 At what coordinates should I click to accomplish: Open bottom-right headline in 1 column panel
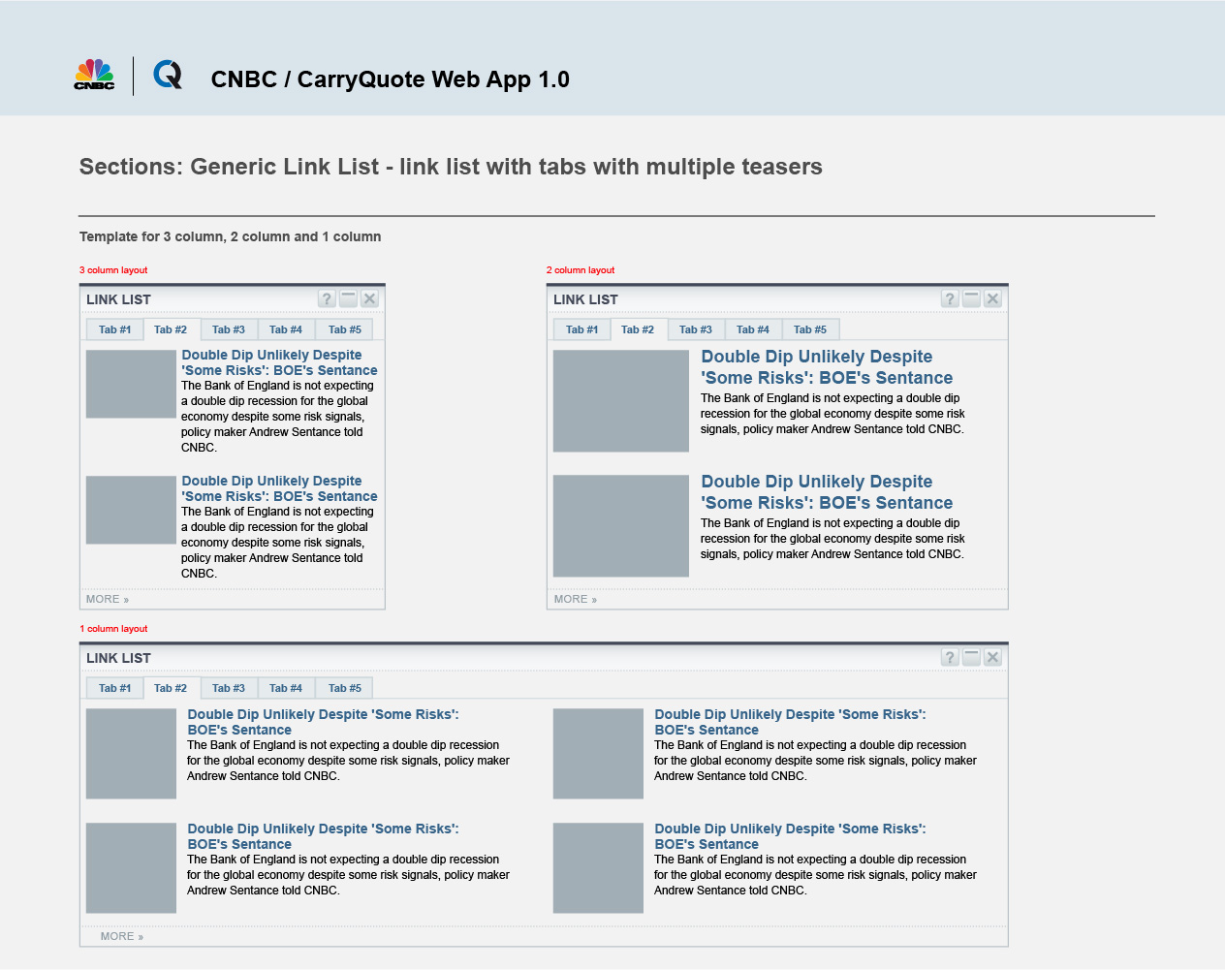pyautogui.click(x=790, y=836)
